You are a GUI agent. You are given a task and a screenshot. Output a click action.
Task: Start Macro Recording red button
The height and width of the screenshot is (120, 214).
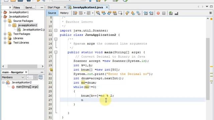coord(158,13)
